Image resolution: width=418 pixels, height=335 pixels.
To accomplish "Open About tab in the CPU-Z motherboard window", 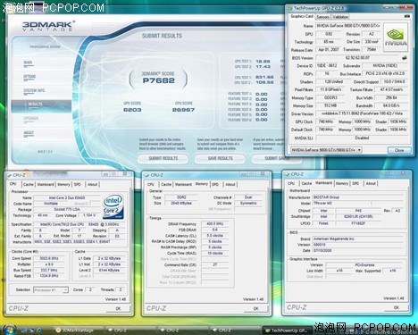I will (371, 184).
